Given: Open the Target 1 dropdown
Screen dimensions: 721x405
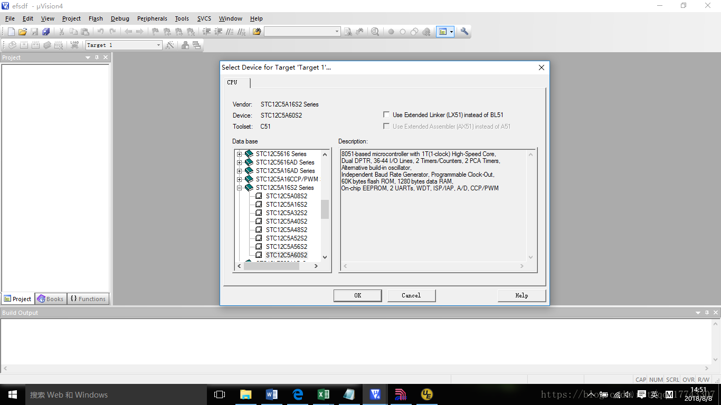Looking at the screenshot, I should coord(158,45).
